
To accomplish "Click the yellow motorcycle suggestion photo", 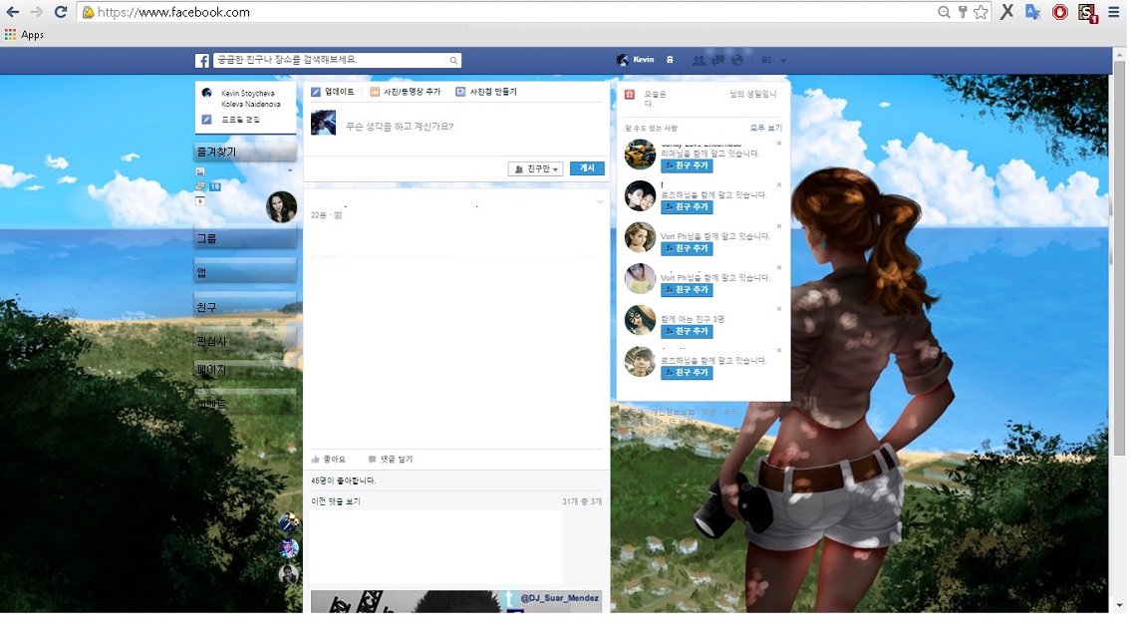I will pos(639,154).
